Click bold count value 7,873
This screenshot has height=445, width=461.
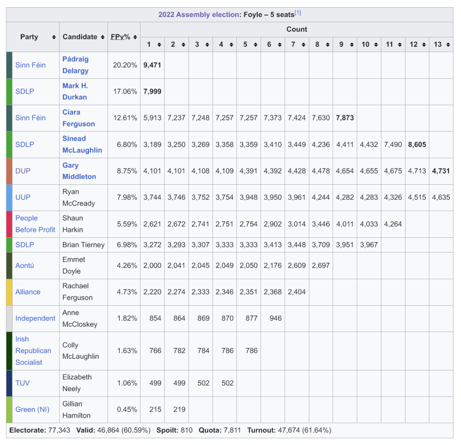coord(345,118)
